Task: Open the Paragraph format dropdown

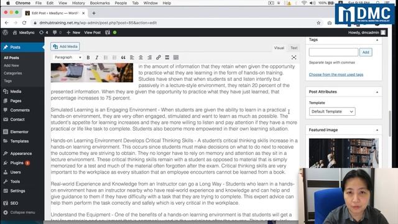Action: pos(68,57)
